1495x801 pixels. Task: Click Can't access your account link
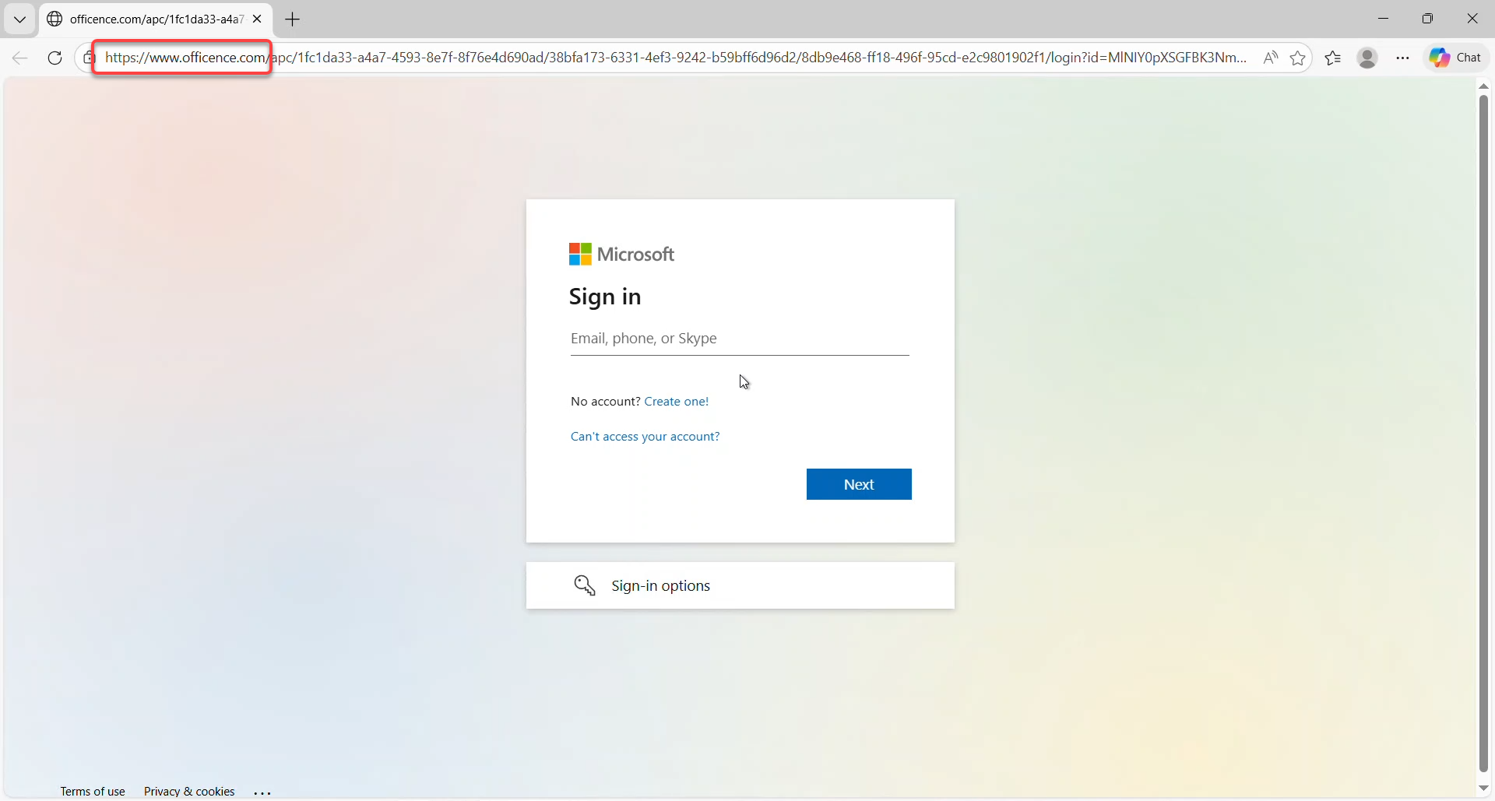pos(645,437)
